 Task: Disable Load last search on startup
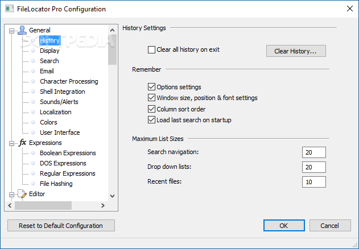(151, 120)
